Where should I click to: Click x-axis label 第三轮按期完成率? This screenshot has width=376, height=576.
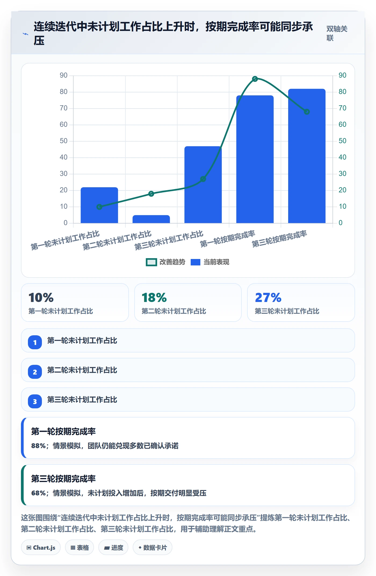point(279,239)
